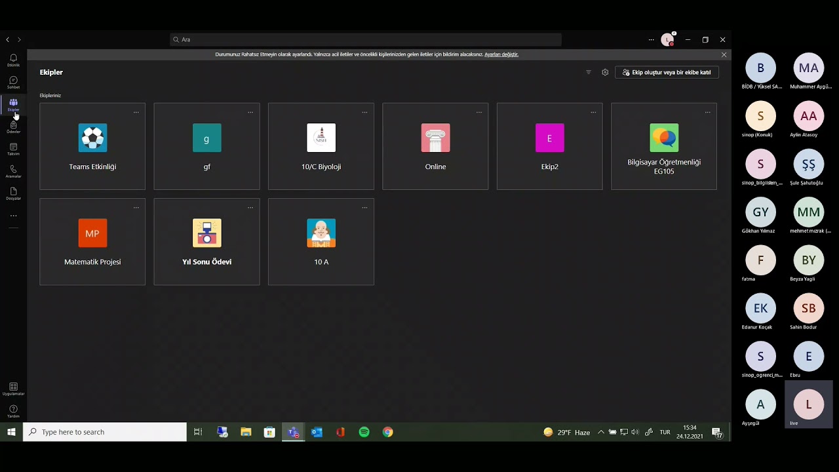The height and width of the screenshot is (472, 839).
Task: Open the Ekip2 team name
Action: (549, 167)
